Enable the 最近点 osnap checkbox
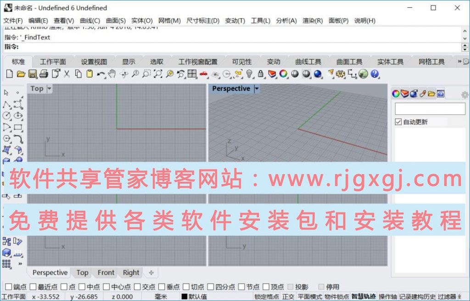 [x=33, y=287]
